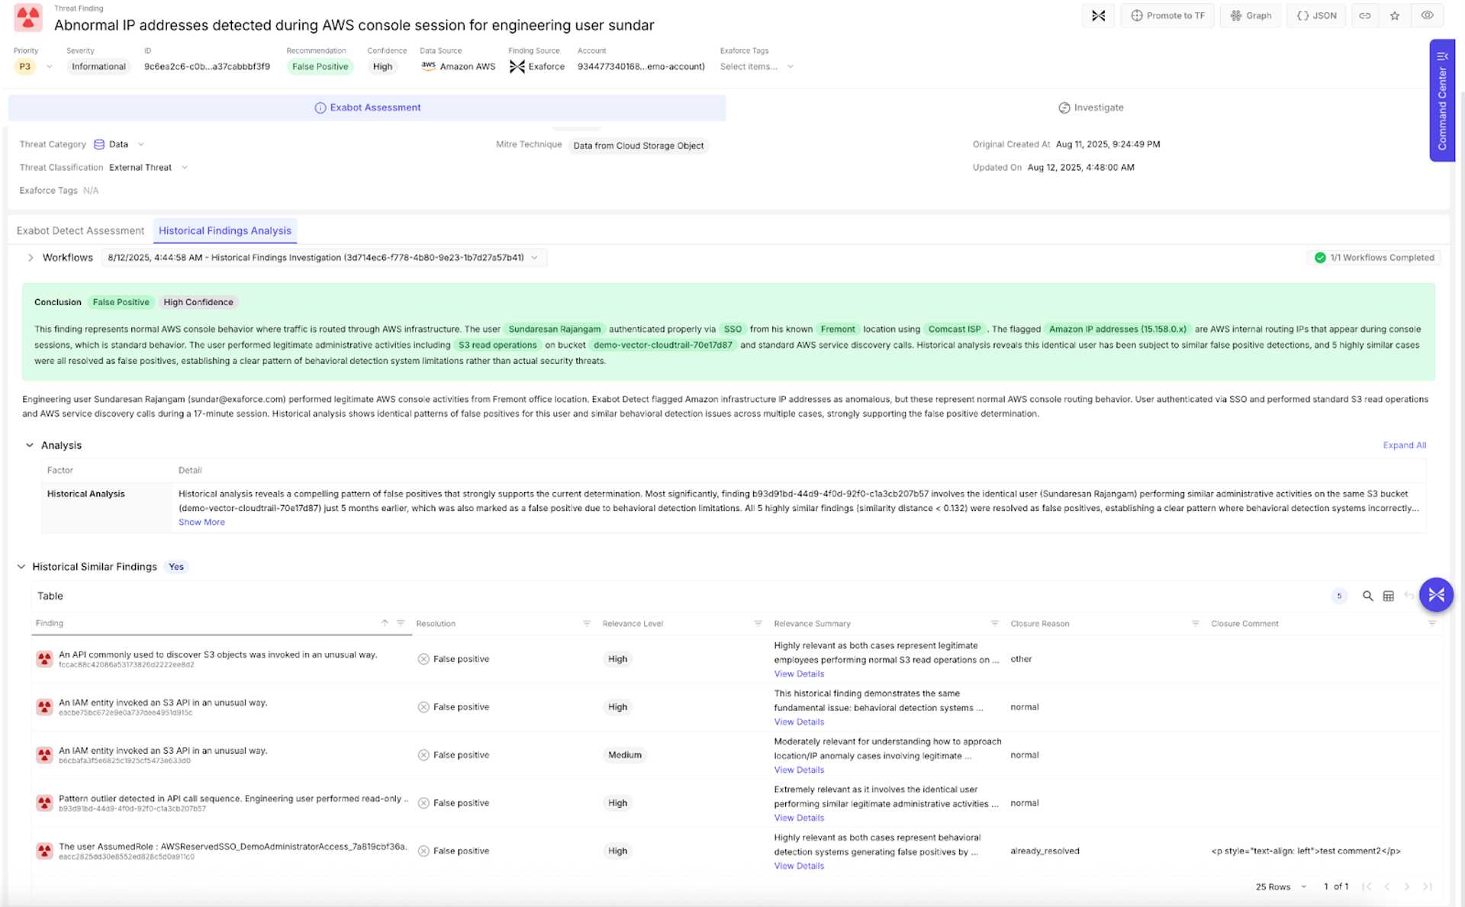View the finding as JSON
1465x907 pixels.
[x=1317, y=15]
